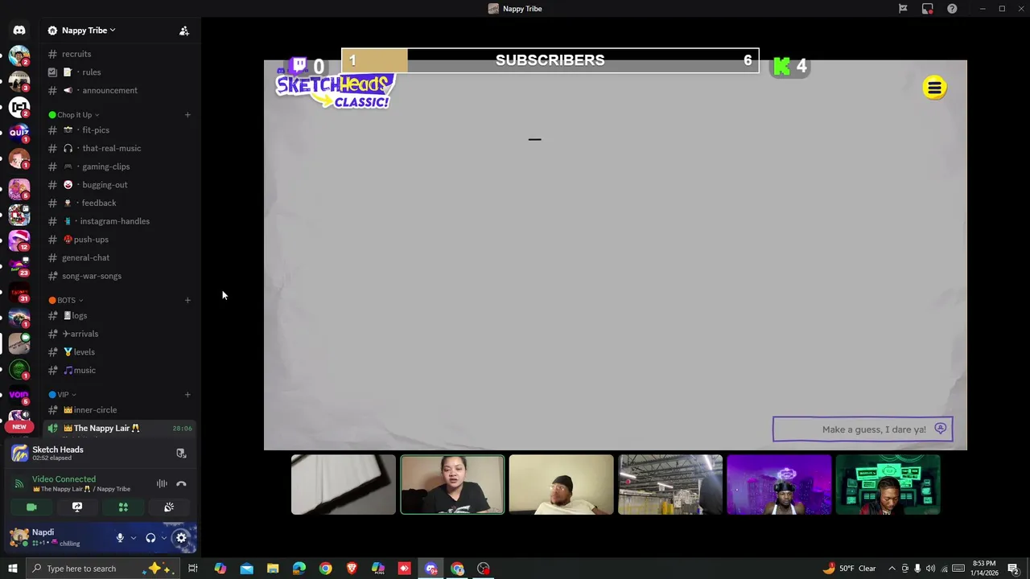Viewport: 1030px width, 579px height.
Task: Click the Windows Start button
Action: [12, 569]
